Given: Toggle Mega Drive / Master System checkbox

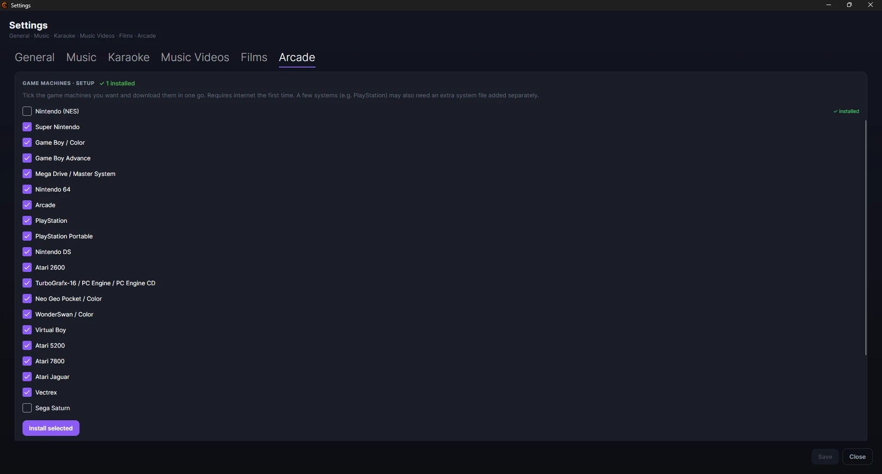Looking at the screenshot, I should point(27,174).
